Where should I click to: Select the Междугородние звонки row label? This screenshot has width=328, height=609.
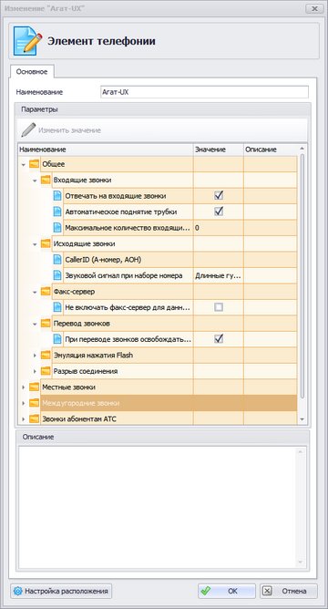pos(81,403)
